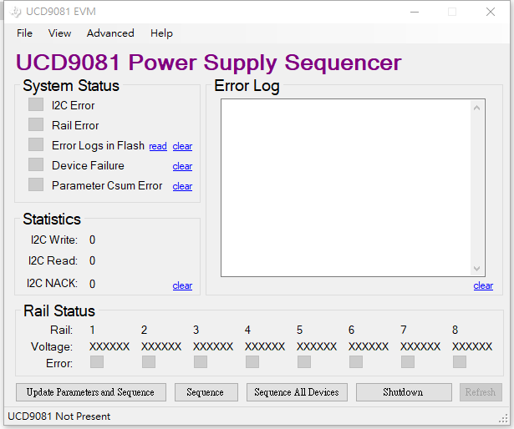Click the Sequence button
This screenshot has width=514, height=429.
206,392
